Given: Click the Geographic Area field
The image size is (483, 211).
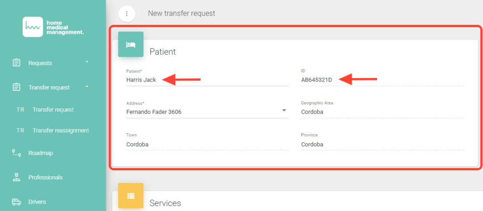Looking at the screenshot, I should click(x=382, y=112).
